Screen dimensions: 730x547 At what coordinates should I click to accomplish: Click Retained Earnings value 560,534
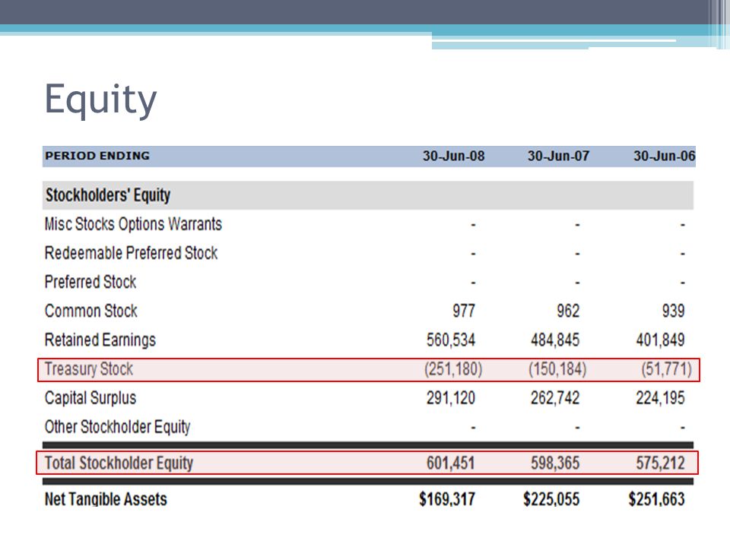(x=451, y=340)
